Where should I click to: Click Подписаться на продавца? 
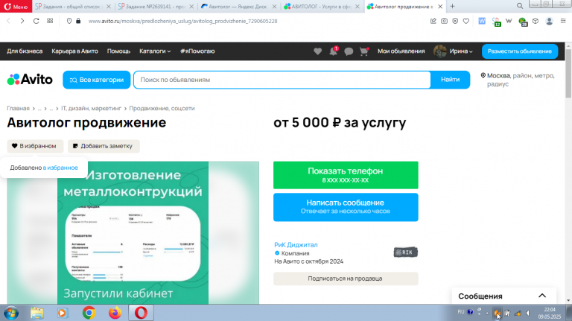346,279
